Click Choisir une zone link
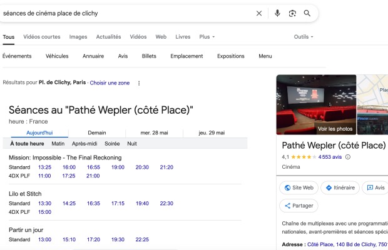Image resolution: width=388 pixels, height=250 pixels. coord(110,83)
